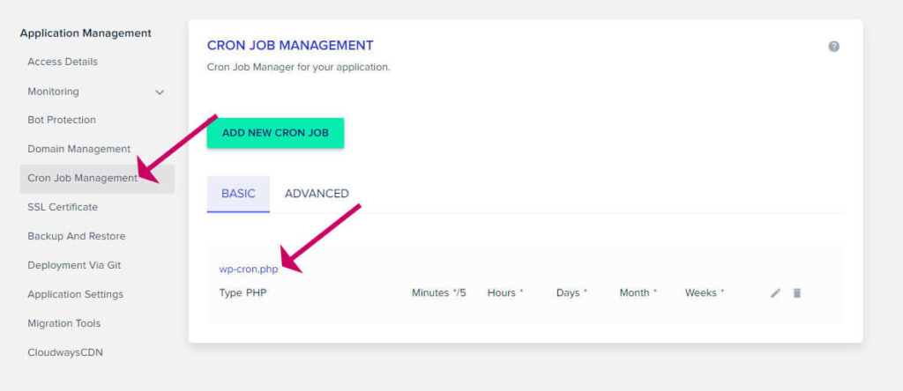Open Access Details in sidebar
The image size is (903, 391).
tap(63, 62)
